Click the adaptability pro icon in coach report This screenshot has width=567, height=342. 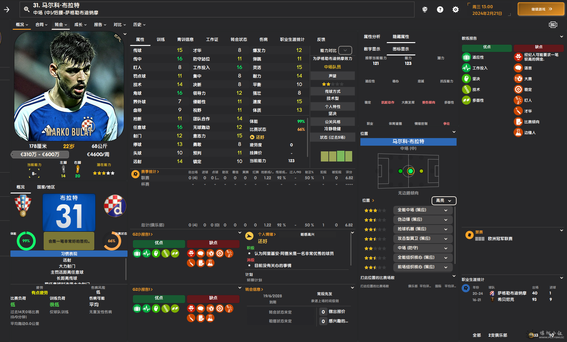(466, 57)
